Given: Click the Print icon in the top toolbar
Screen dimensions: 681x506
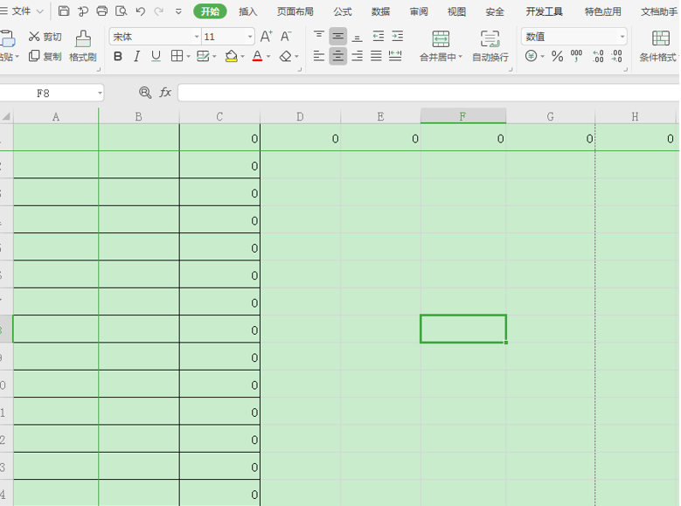Looking at the screenshot, I should click(101, 11).
